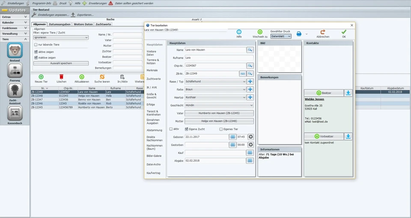
Task: Open the Geschlecht dropdown
Action: click(x=219, y=105)
